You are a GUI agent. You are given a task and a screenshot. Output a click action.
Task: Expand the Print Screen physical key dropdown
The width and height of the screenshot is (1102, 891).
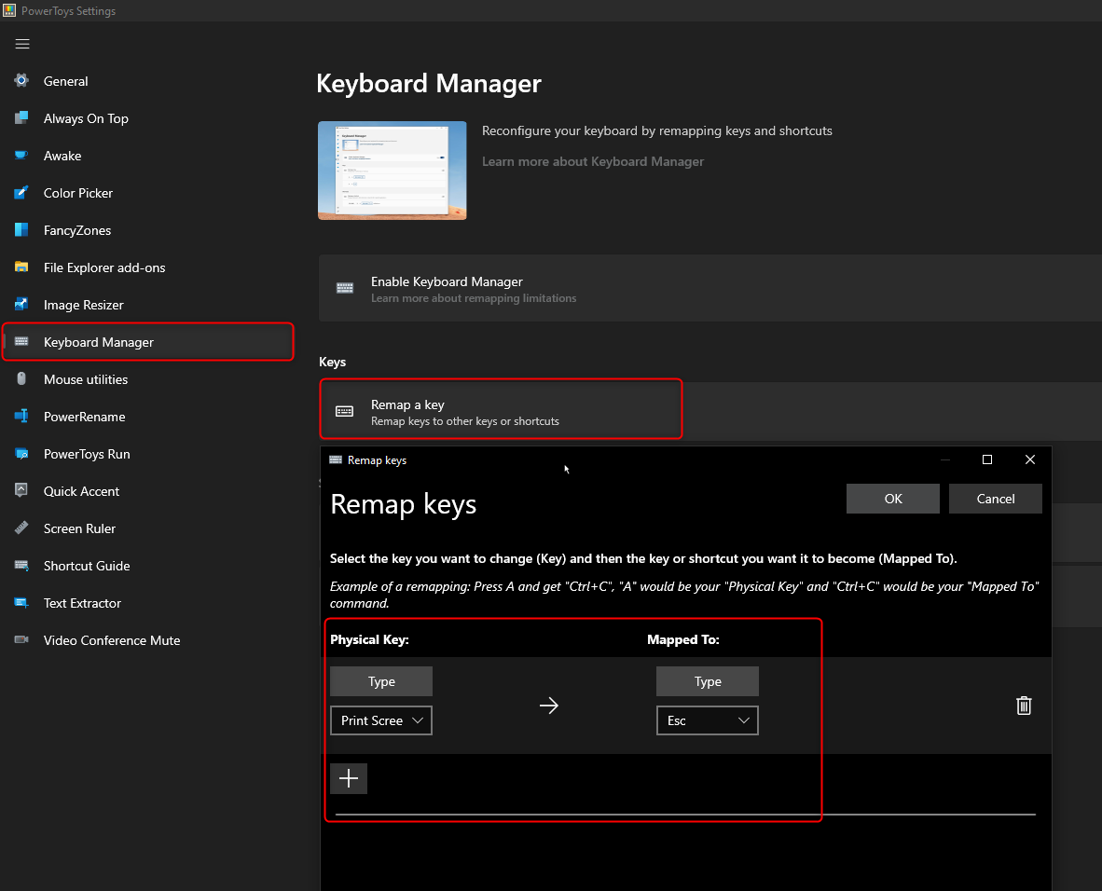pos(380,720)
